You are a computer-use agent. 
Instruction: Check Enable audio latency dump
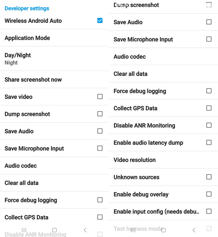click(209, 143)
